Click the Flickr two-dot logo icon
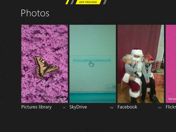The image size is (176, 132). 170,94
